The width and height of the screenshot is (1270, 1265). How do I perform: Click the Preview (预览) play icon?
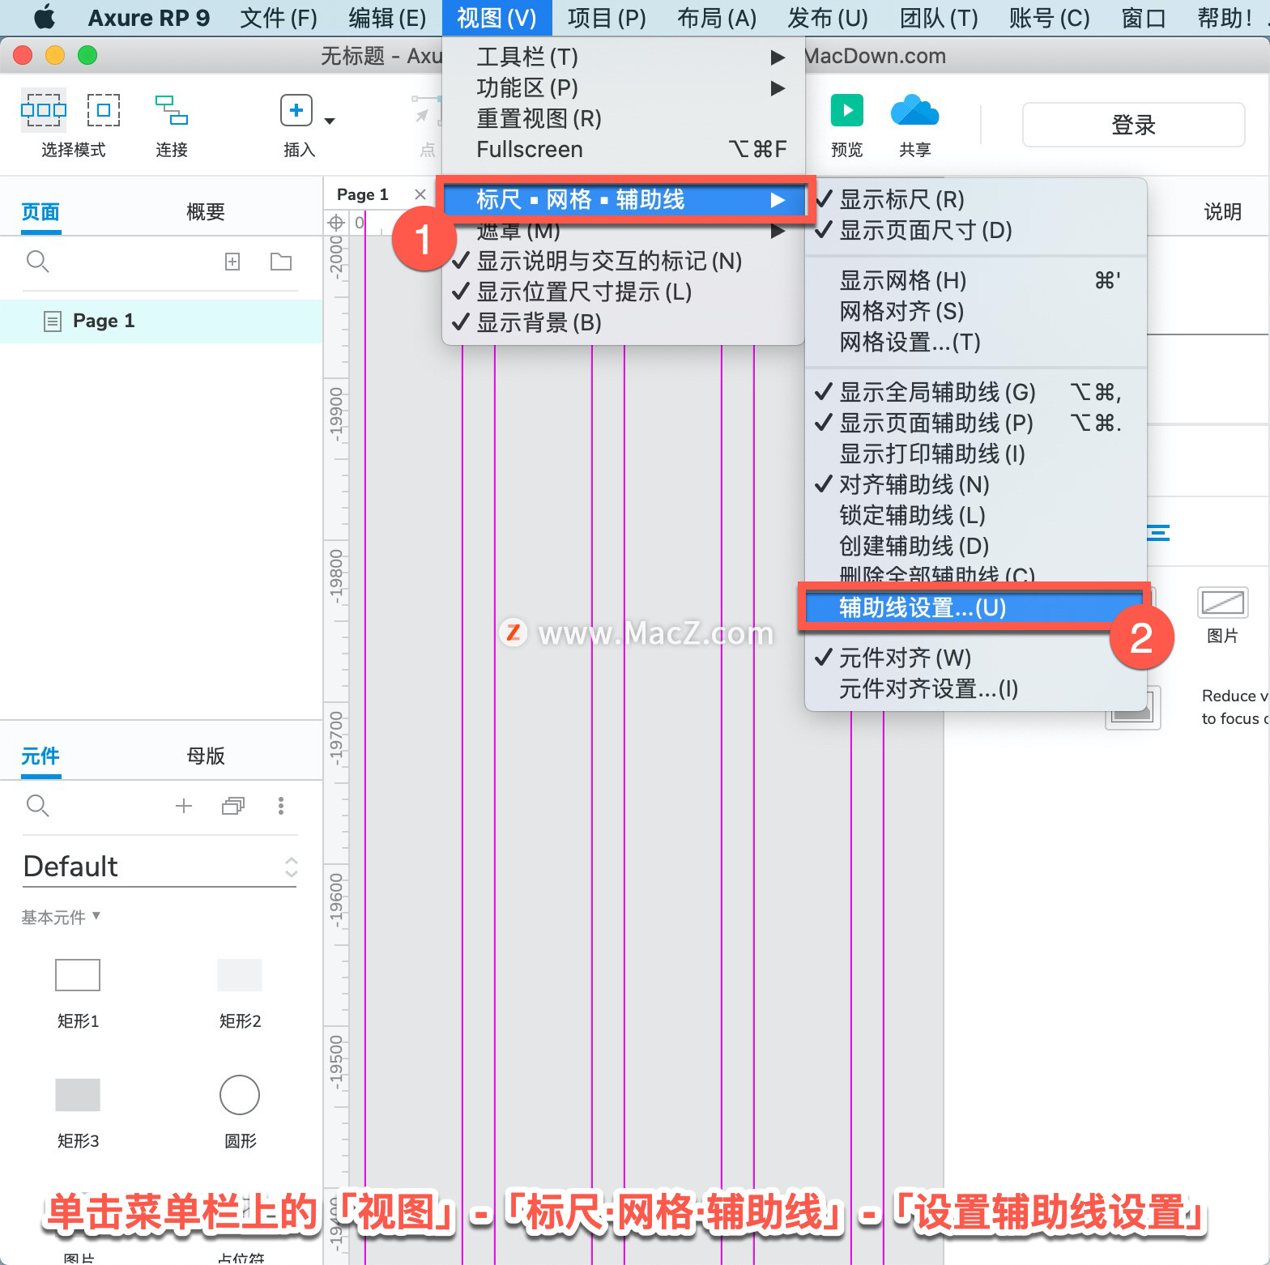[847, 110]
